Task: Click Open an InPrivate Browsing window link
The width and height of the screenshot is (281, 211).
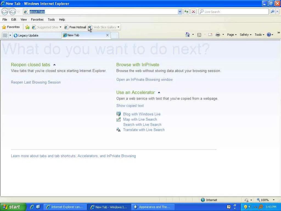Action: pyautogui.click(x=144, y=79)
